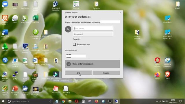Select the FlashPeak SlimBrowser desktop icon
185x104 pixels.
tap(168, 62)
